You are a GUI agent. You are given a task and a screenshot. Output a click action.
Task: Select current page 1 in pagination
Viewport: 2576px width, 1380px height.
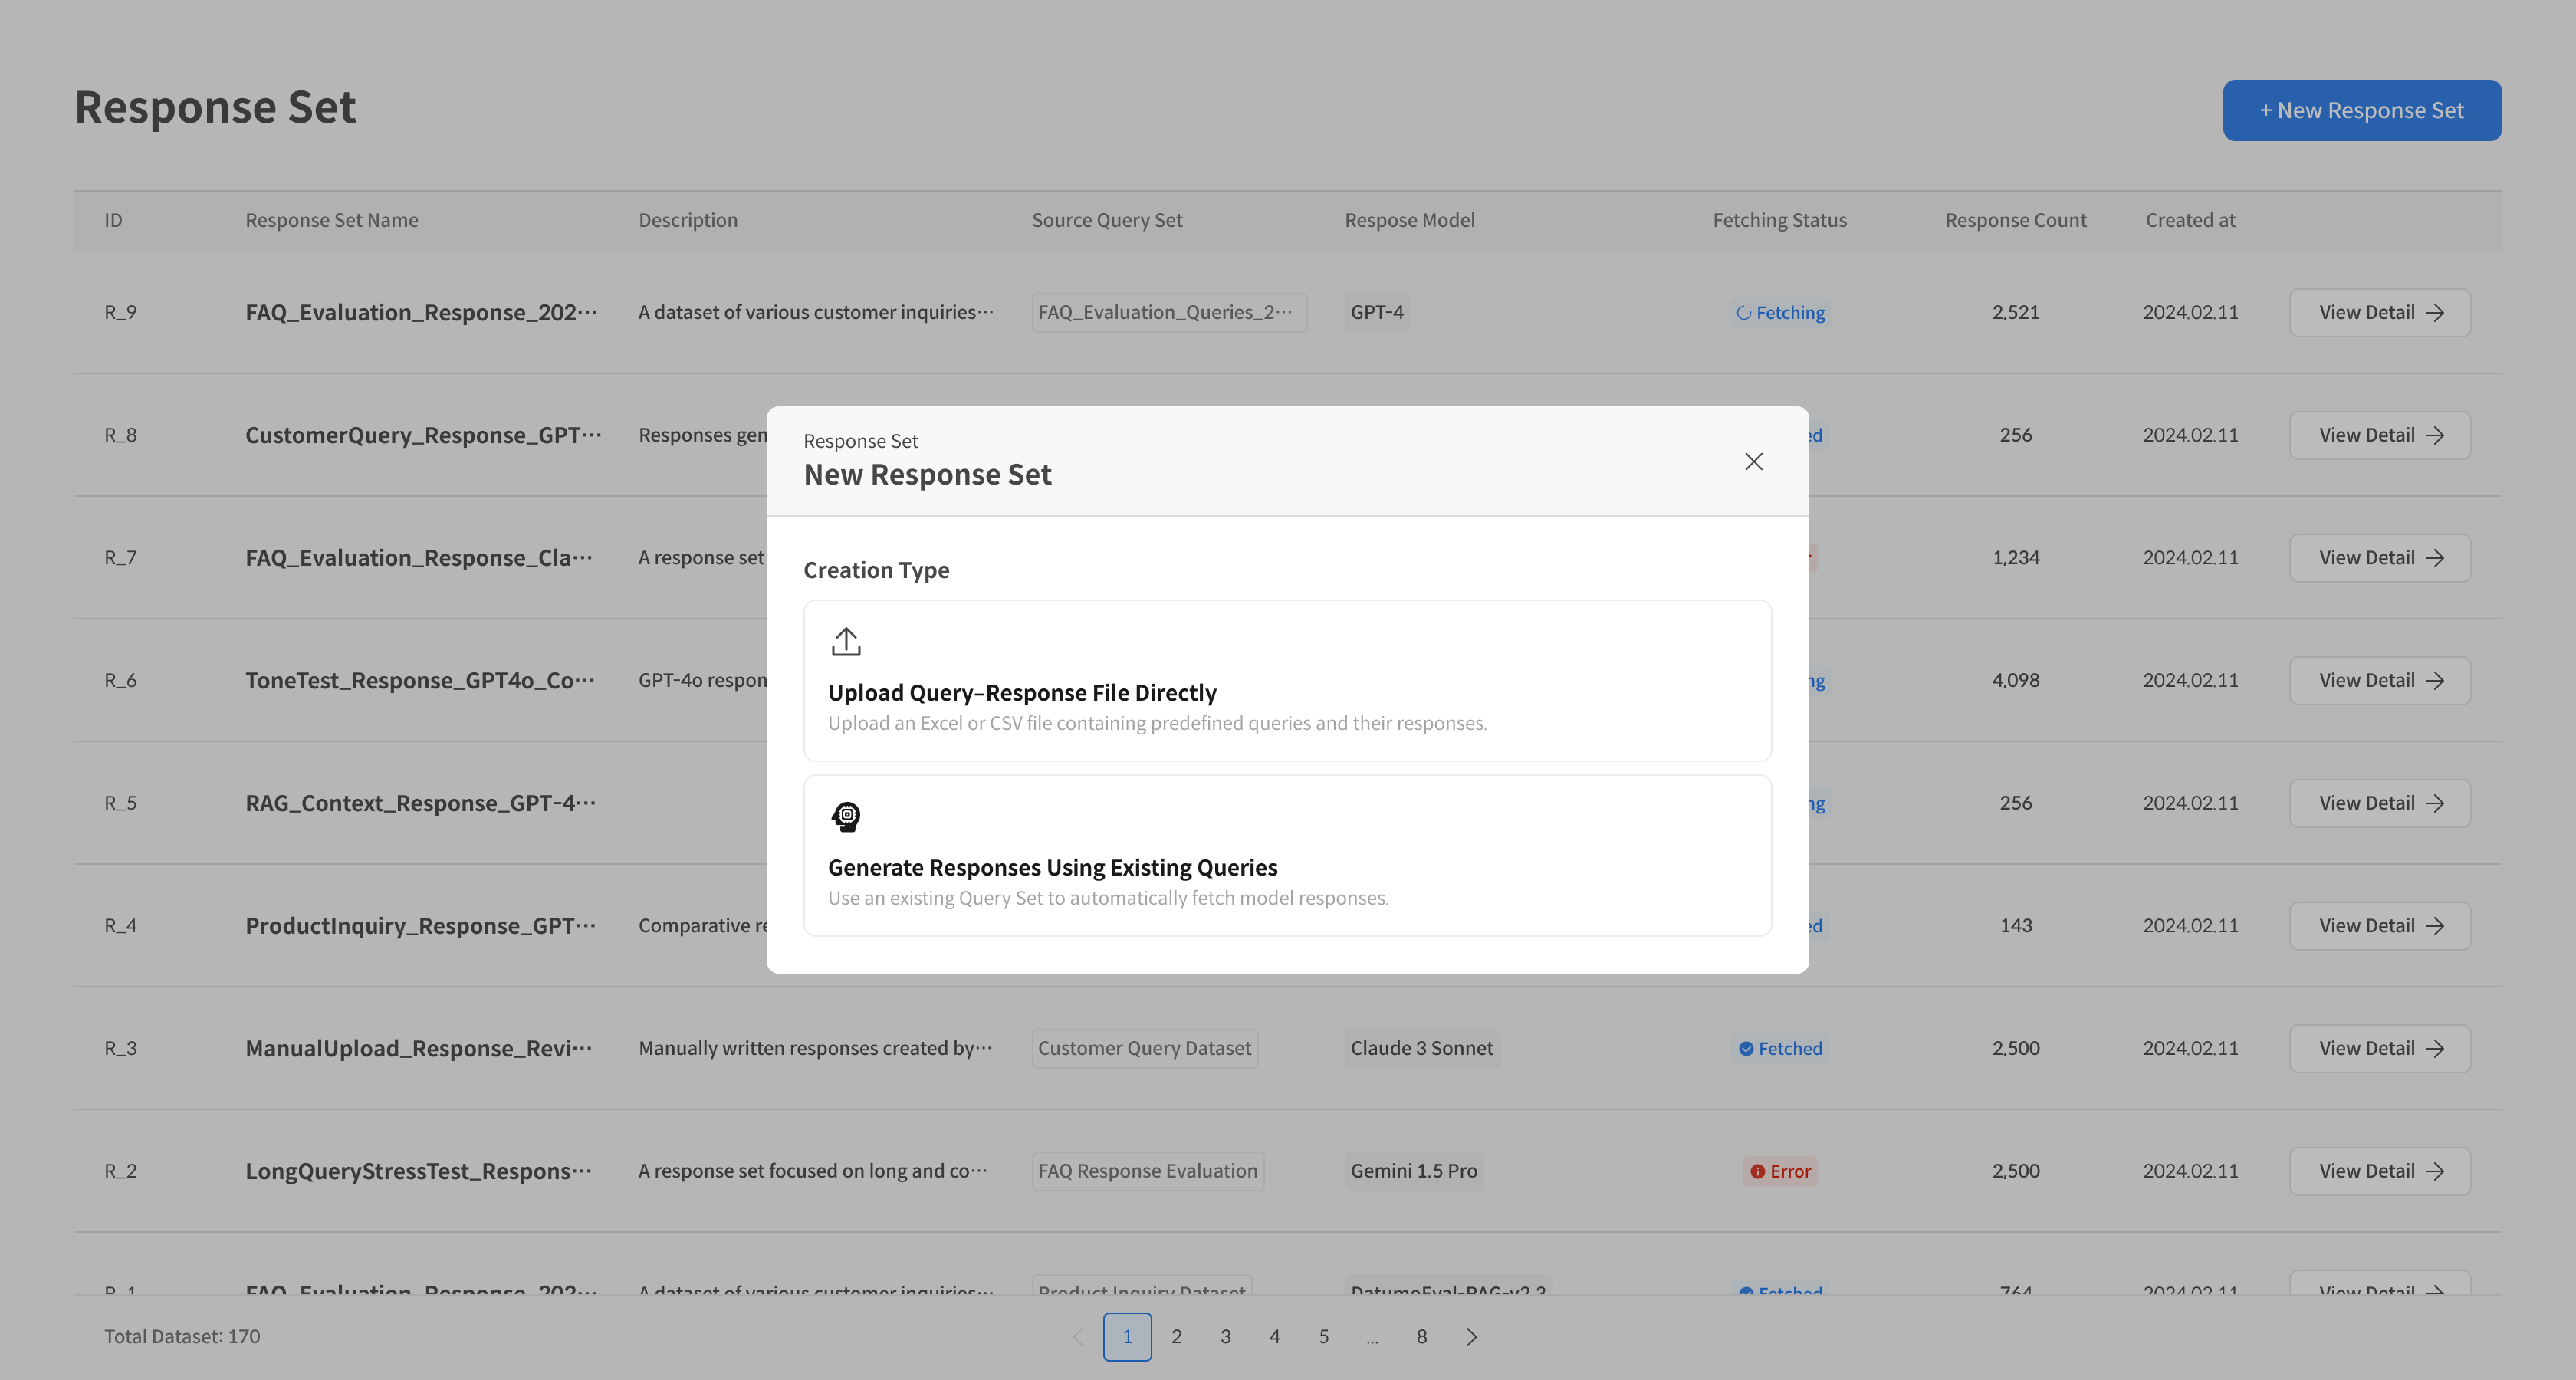point(1127,1337)
